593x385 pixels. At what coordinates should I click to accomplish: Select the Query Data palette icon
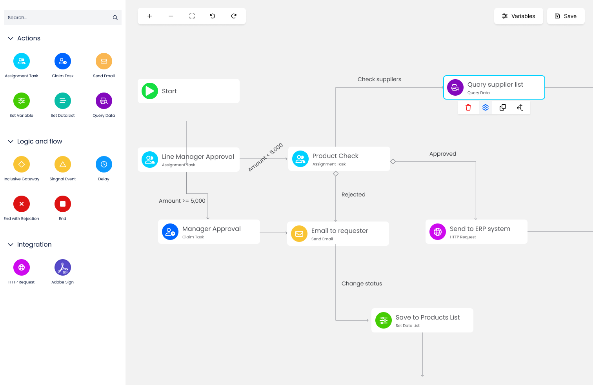pos(104,101)
